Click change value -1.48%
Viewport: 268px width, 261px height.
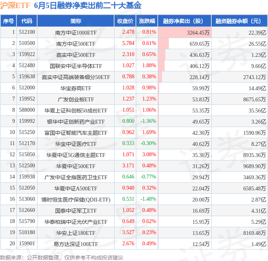[148, 199]
